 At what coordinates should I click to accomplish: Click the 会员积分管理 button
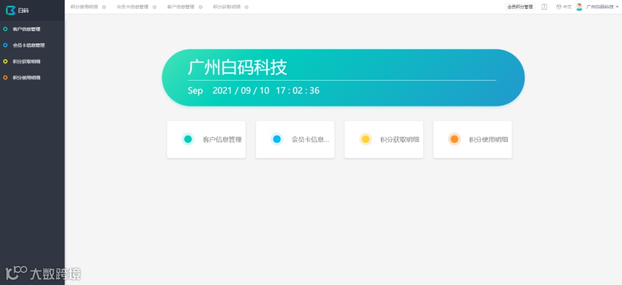click(x=520, y=7)
